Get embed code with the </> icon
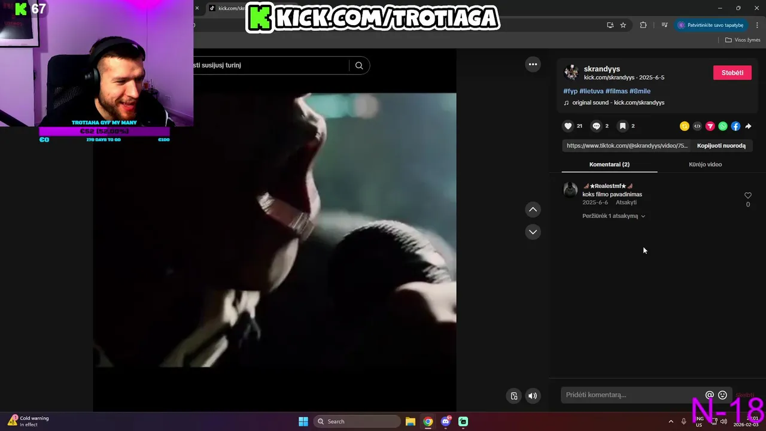The image size is (766, 431). click(697, 126)
